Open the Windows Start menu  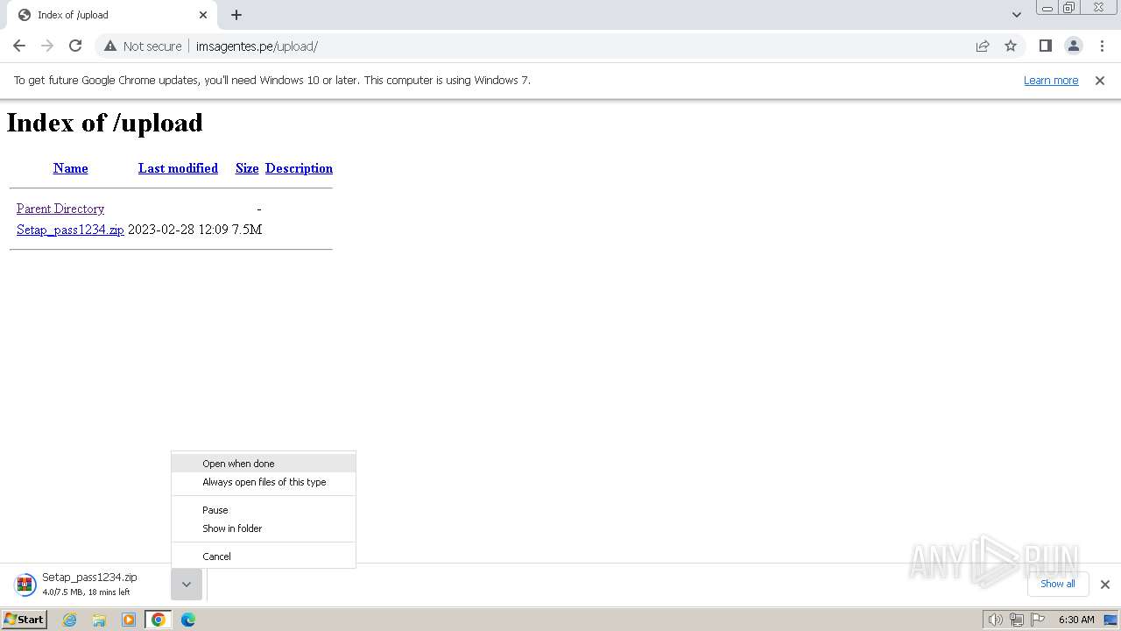pos(25,620)
